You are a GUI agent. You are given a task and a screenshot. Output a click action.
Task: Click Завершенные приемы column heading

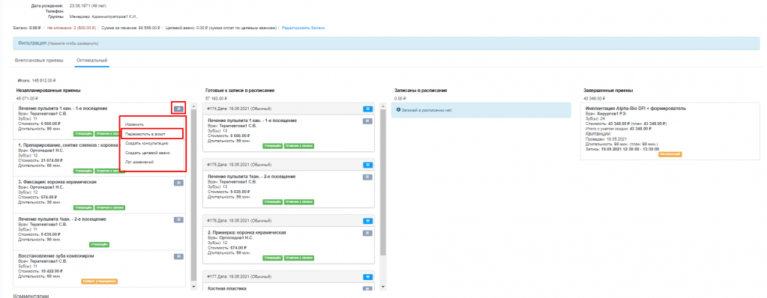tap(609, 91)
